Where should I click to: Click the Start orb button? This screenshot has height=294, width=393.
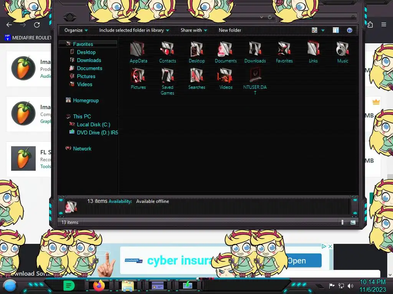pyautogui.click(x=10, y=286)
